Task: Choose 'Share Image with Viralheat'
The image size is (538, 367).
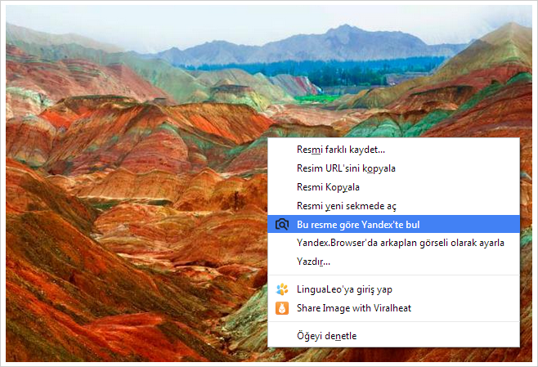Action: point(393,308)
